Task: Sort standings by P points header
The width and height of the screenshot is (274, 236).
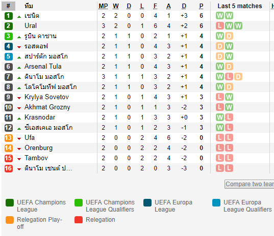Action: (x=202, y=6)
